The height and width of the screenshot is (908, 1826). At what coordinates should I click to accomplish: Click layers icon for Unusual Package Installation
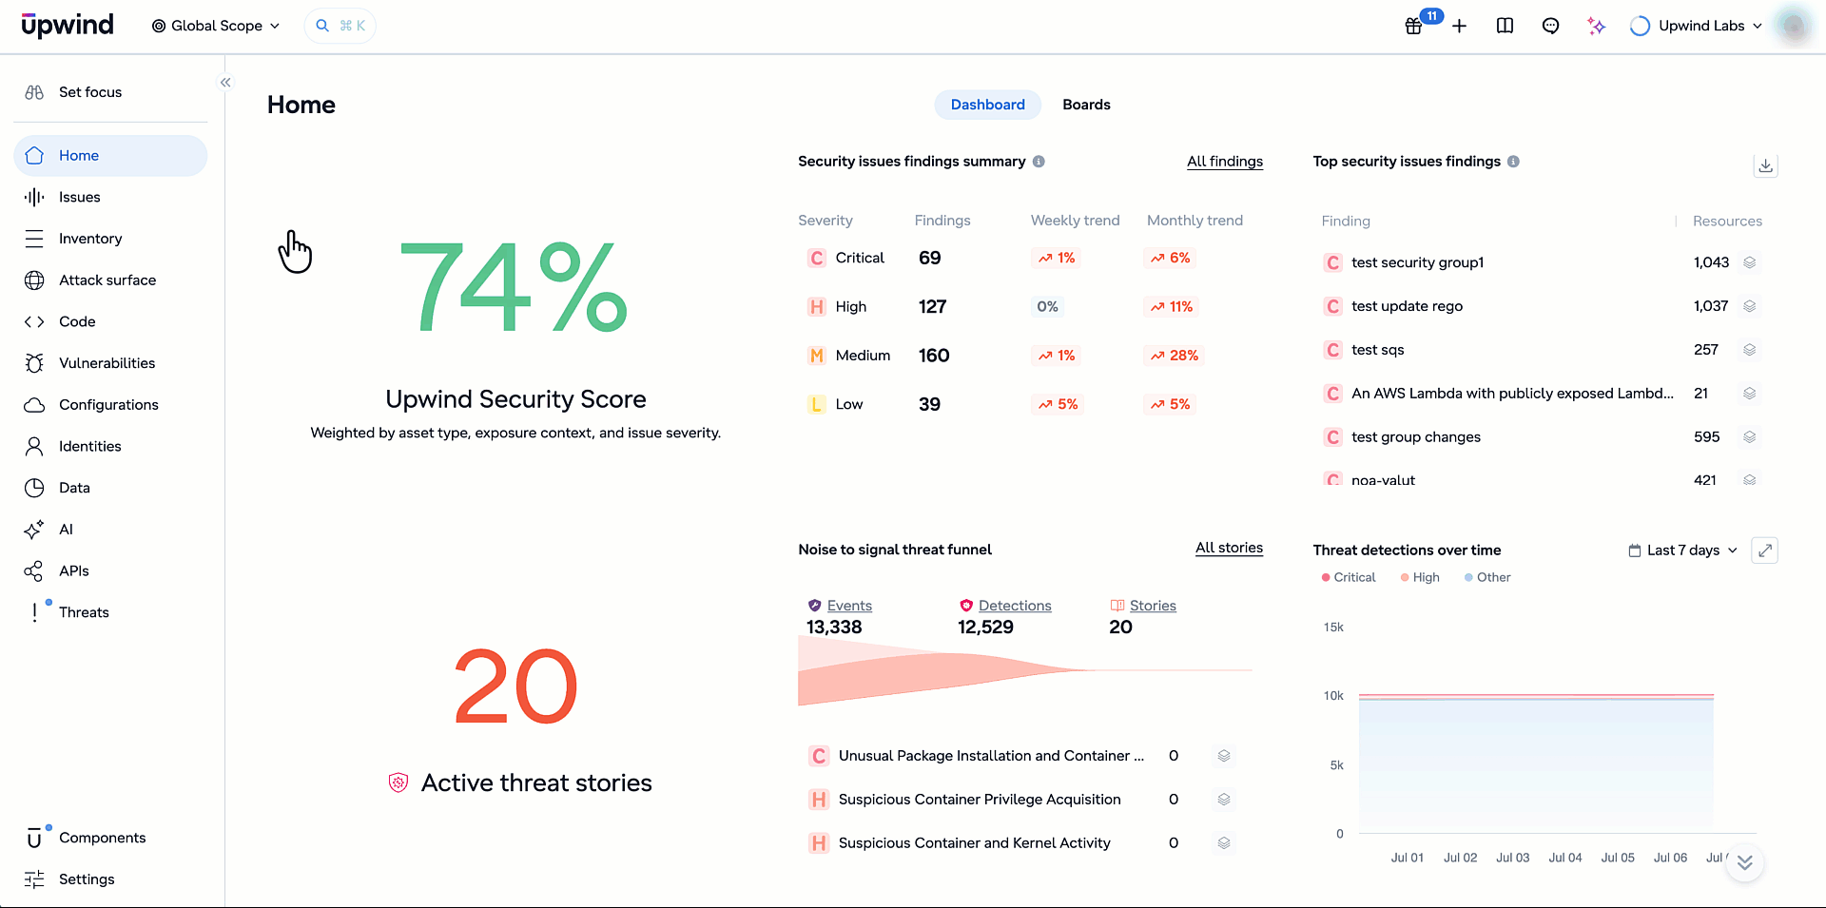1224,756
